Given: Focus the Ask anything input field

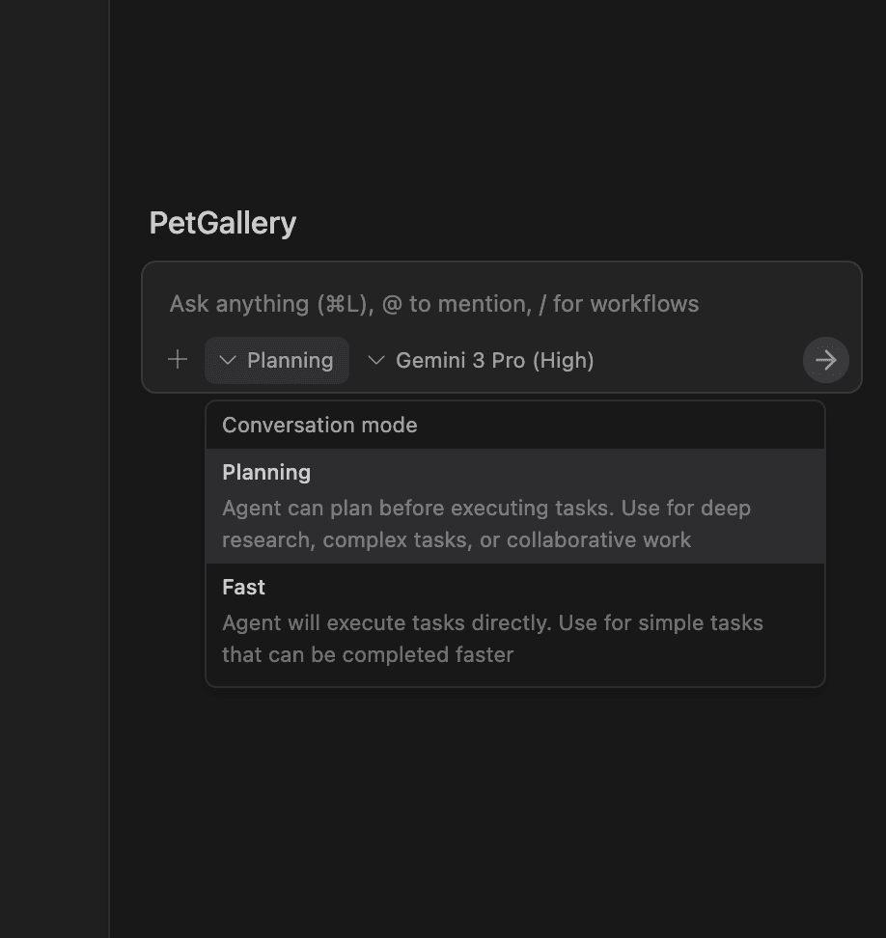Looking at the screenshot, I should 502,304.
